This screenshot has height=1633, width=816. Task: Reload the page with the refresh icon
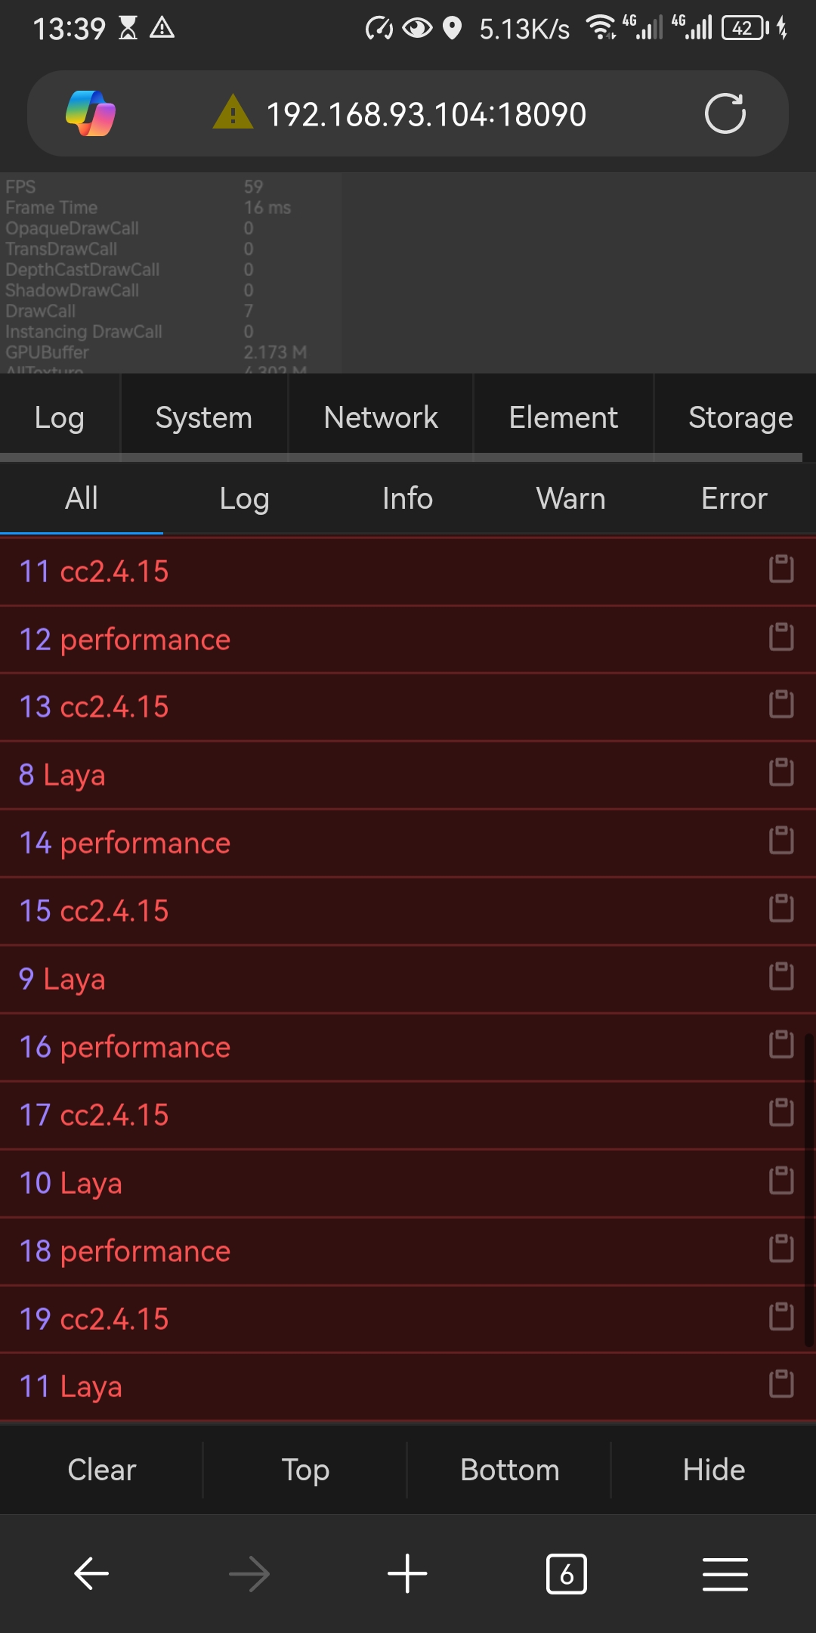[725, 113]
